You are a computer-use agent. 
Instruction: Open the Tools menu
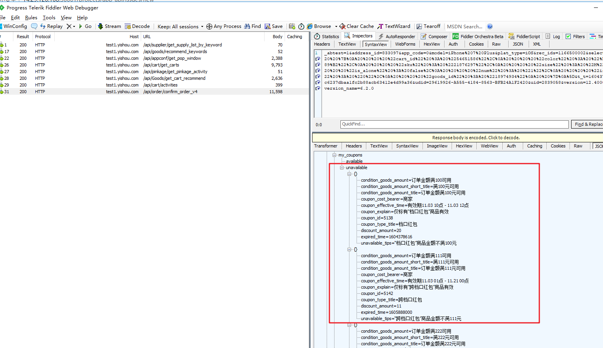pos(49,18)
